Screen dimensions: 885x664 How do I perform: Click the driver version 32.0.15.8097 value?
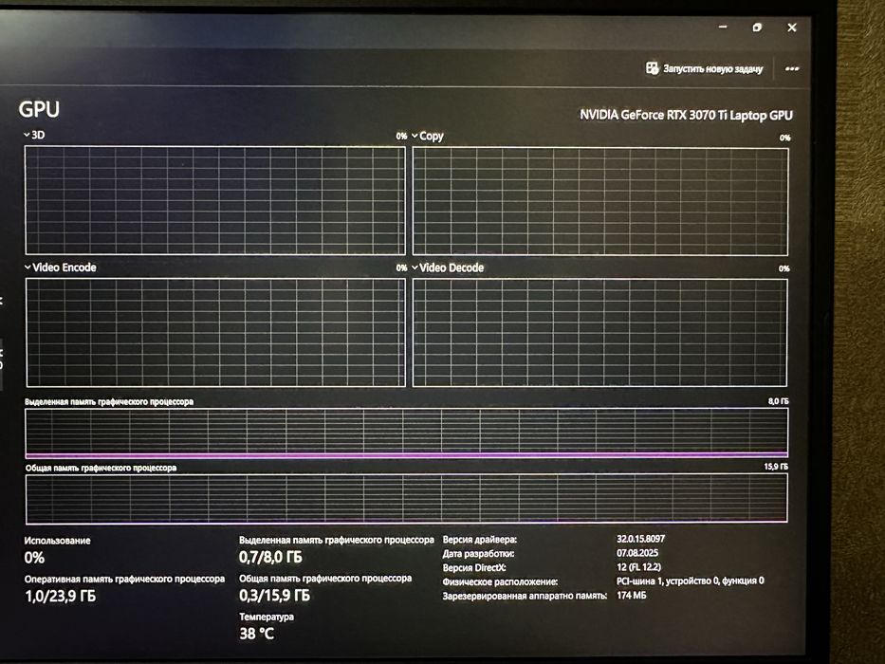(640, 539)
